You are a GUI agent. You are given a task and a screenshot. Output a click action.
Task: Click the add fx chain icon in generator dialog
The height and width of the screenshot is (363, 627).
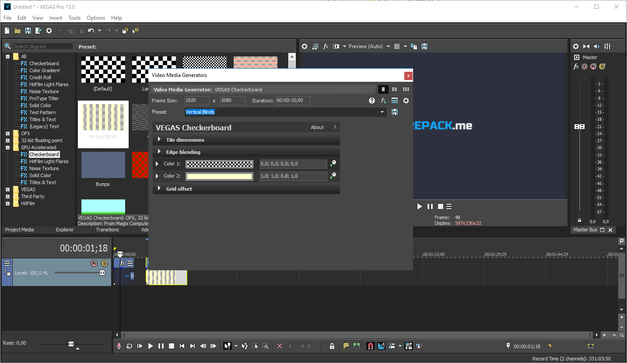383,101
